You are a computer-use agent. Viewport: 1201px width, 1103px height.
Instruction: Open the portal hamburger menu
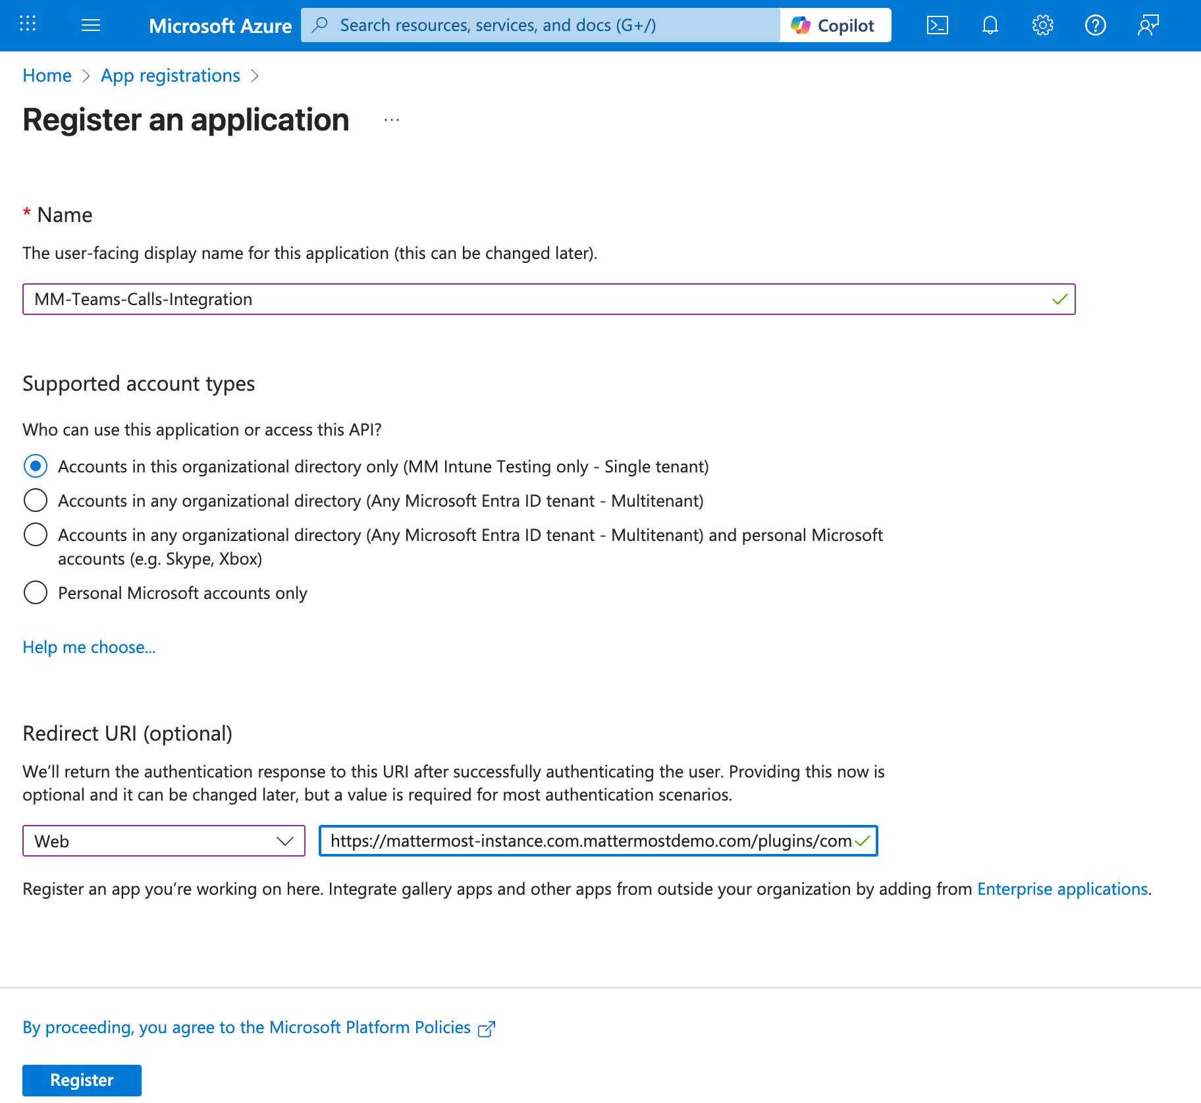(91, 24)
